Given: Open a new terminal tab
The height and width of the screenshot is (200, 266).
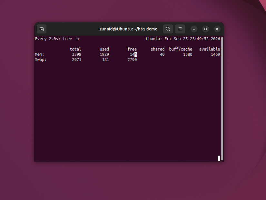Looking at the screenshot, I should 42,29.
